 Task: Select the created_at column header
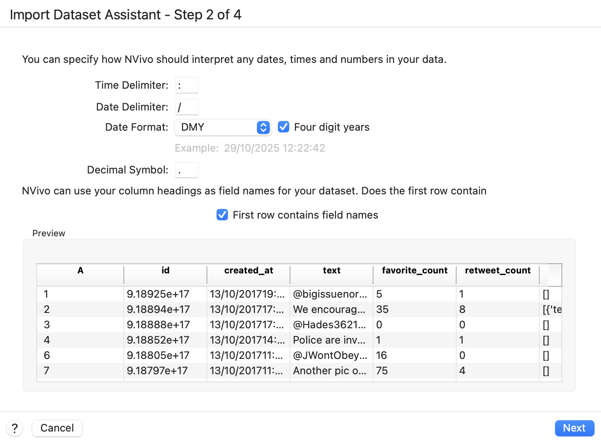click(x=248, y=271)
